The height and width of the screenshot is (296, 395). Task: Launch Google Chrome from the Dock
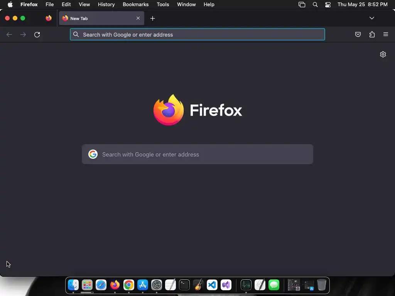pos(129,285)
